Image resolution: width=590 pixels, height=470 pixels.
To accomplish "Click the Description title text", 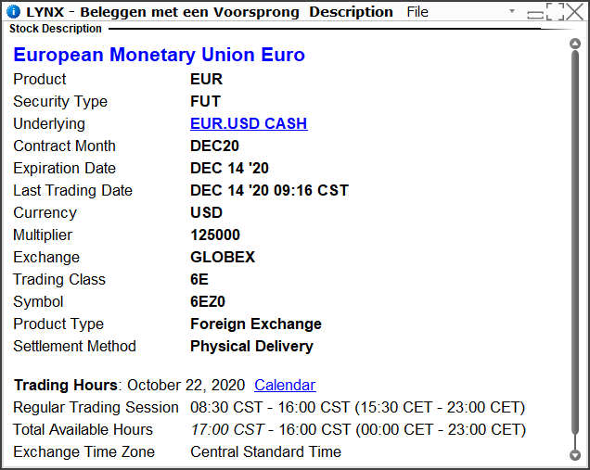I will tap(351, 12).
